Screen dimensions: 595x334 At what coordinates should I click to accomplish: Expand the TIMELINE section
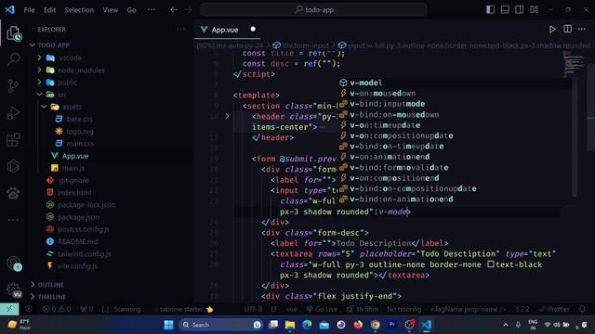(x=33, y=297)
